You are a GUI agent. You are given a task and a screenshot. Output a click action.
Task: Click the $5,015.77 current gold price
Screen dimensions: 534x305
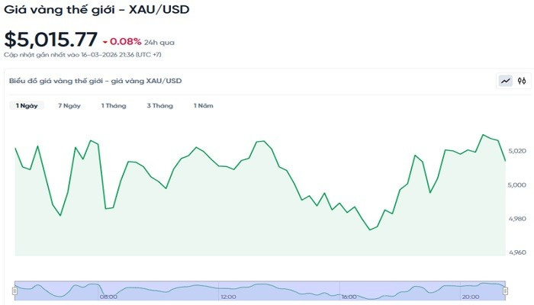click(x=50, y=40)
